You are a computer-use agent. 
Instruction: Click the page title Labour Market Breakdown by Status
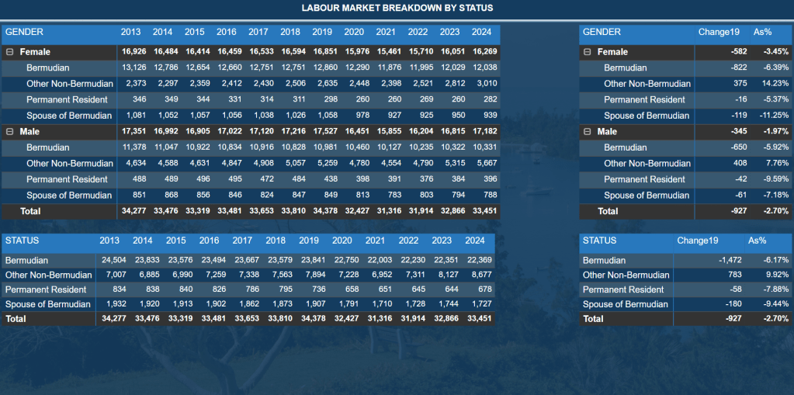pyautogui.click(x=397, y=9)
